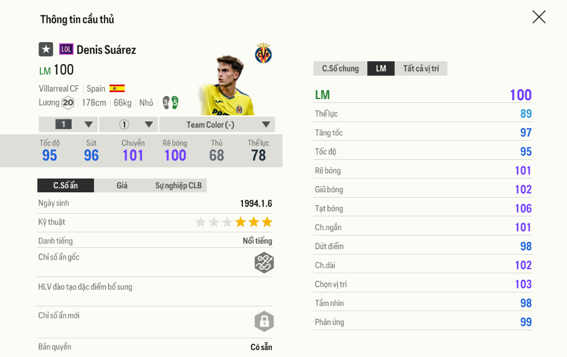
Task: Expand the Team Color dropdown
Action: (x=217, y=125)
